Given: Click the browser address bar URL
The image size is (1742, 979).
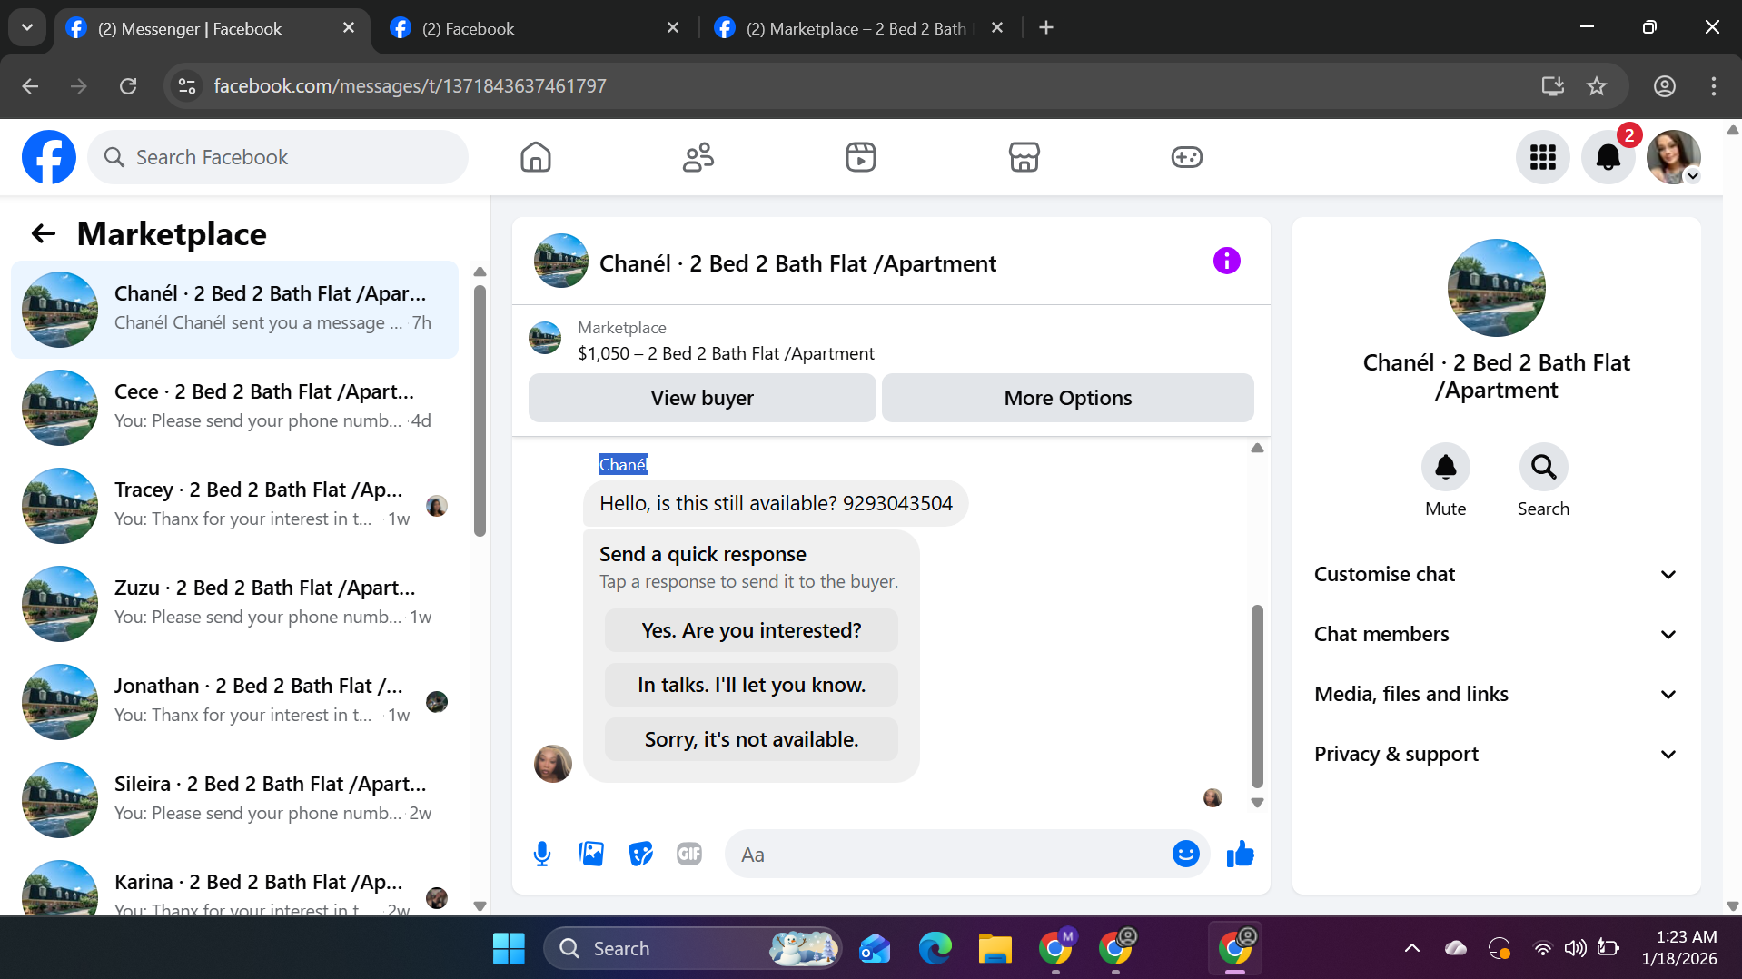Looking at the screenshot, I should [410, 86].
